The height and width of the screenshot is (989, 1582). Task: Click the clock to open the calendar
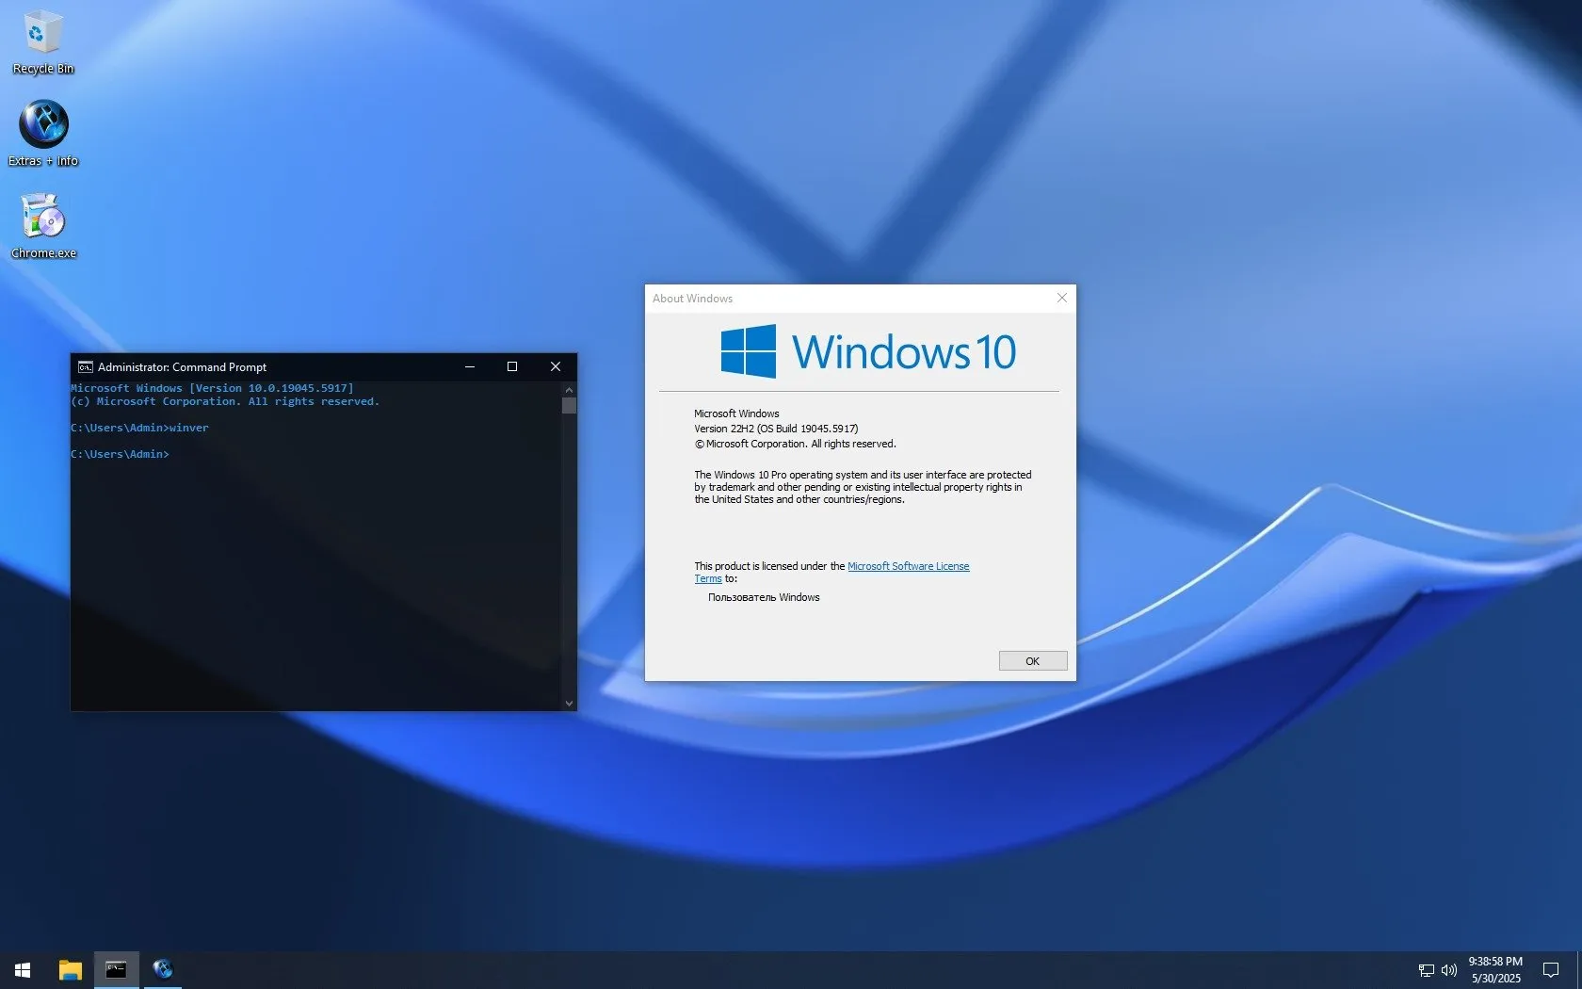[x=1496, y=969]
